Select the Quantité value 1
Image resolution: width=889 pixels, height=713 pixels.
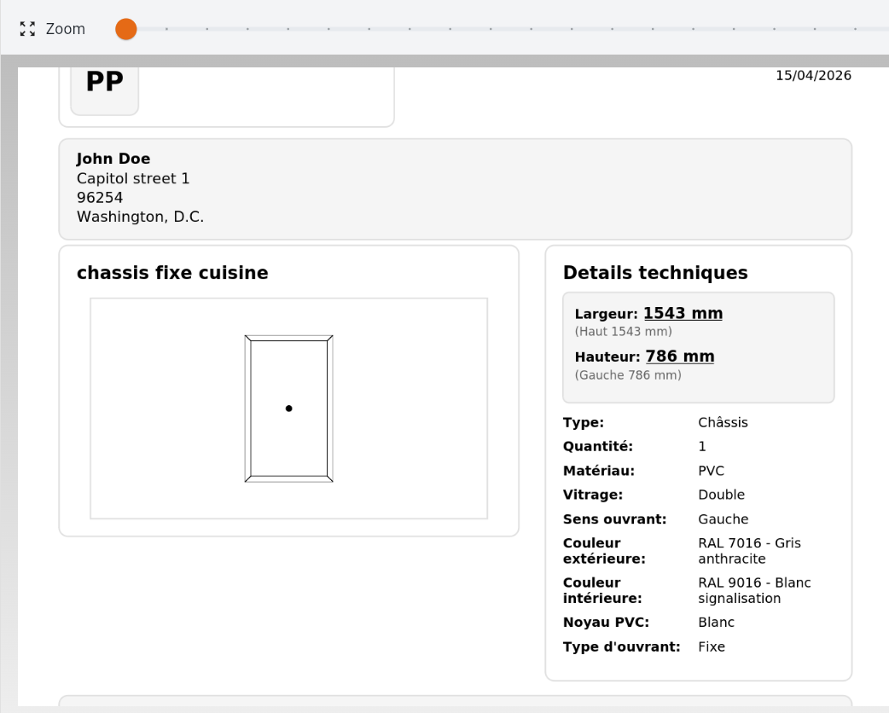click(x=701, y=446)
